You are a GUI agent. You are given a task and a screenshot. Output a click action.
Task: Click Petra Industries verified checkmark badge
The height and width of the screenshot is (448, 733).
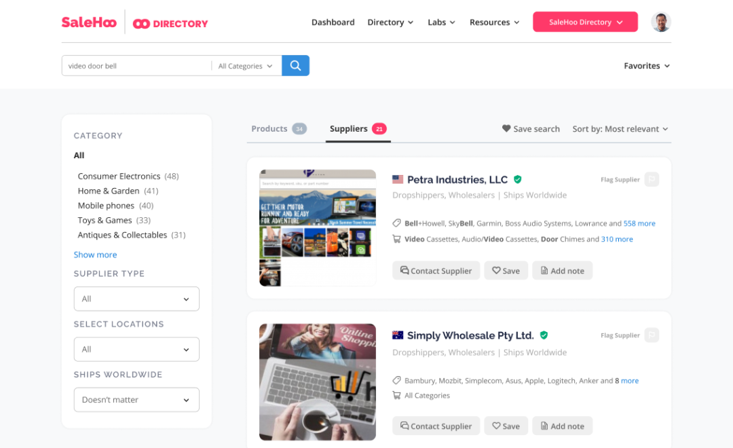(x=518, y=180)
